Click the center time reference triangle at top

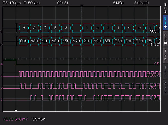coord(82,6)
